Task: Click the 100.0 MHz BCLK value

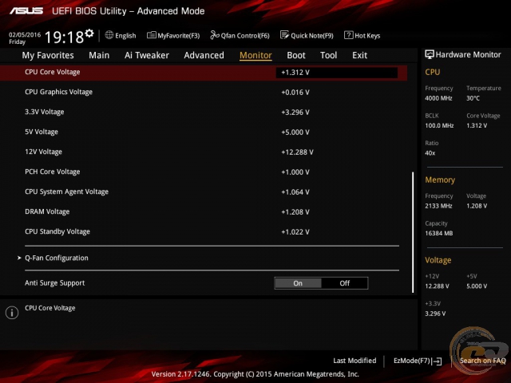Action: [x=439, y=126]
